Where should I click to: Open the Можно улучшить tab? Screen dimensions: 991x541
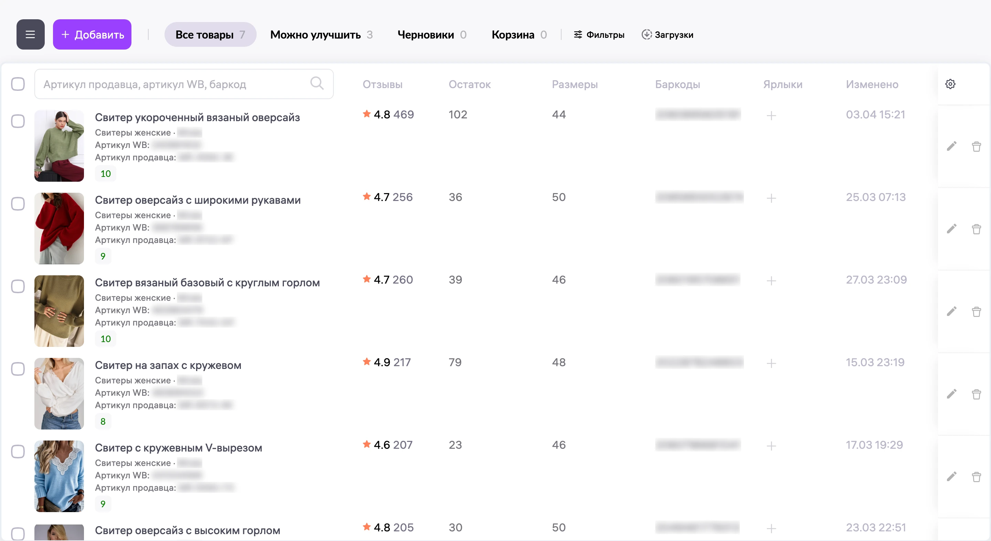(321, 35)
